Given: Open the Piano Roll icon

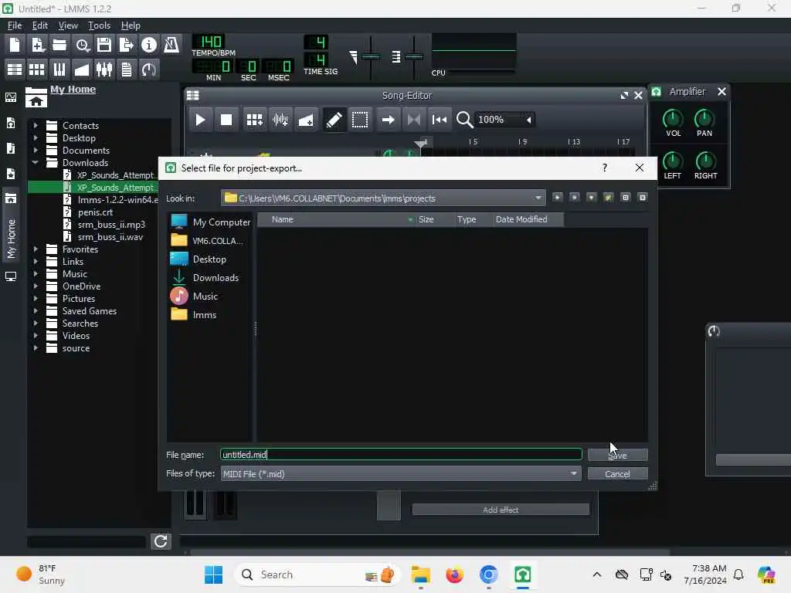Looking at the screenshot, I should tap(59, 69).
